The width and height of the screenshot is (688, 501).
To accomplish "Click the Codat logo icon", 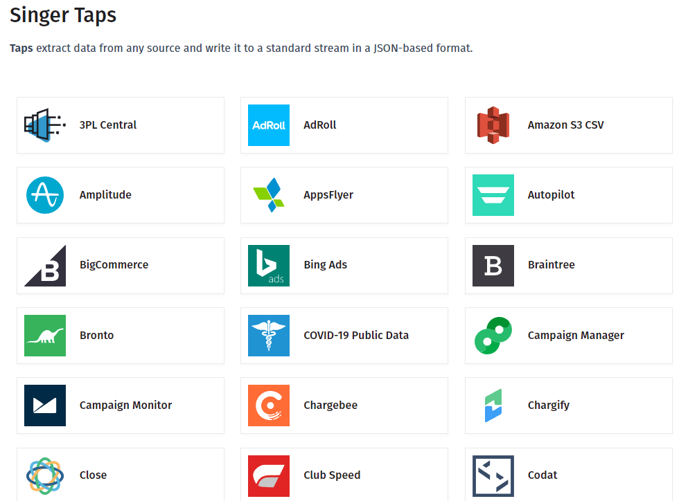I will pyautogui.click(x=493, y=475).
